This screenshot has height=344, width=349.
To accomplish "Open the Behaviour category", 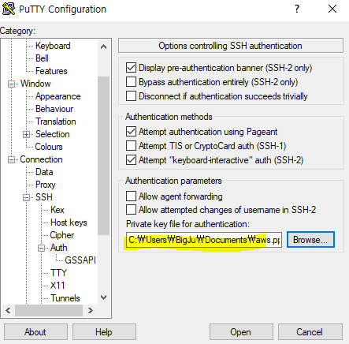I will (x=54, y=109).
